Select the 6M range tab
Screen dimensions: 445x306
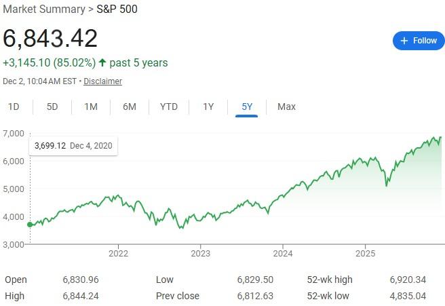pyautogui.click(x=130, y=107)
